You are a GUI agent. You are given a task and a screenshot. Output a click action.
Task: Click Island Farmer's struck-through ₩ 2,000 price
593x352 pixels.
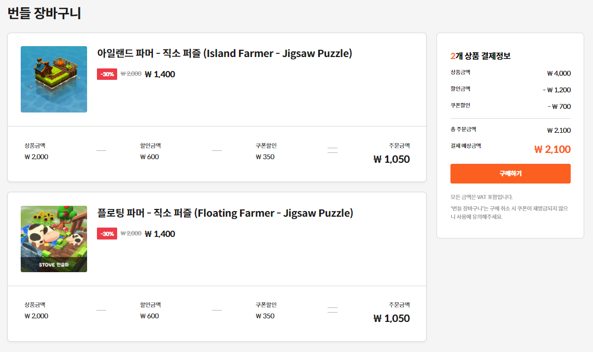(x=131, y=74)
